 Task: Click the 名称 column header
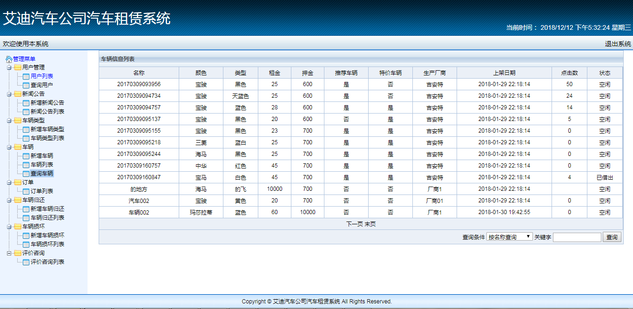pyautogui.click(x=139, y=73)
